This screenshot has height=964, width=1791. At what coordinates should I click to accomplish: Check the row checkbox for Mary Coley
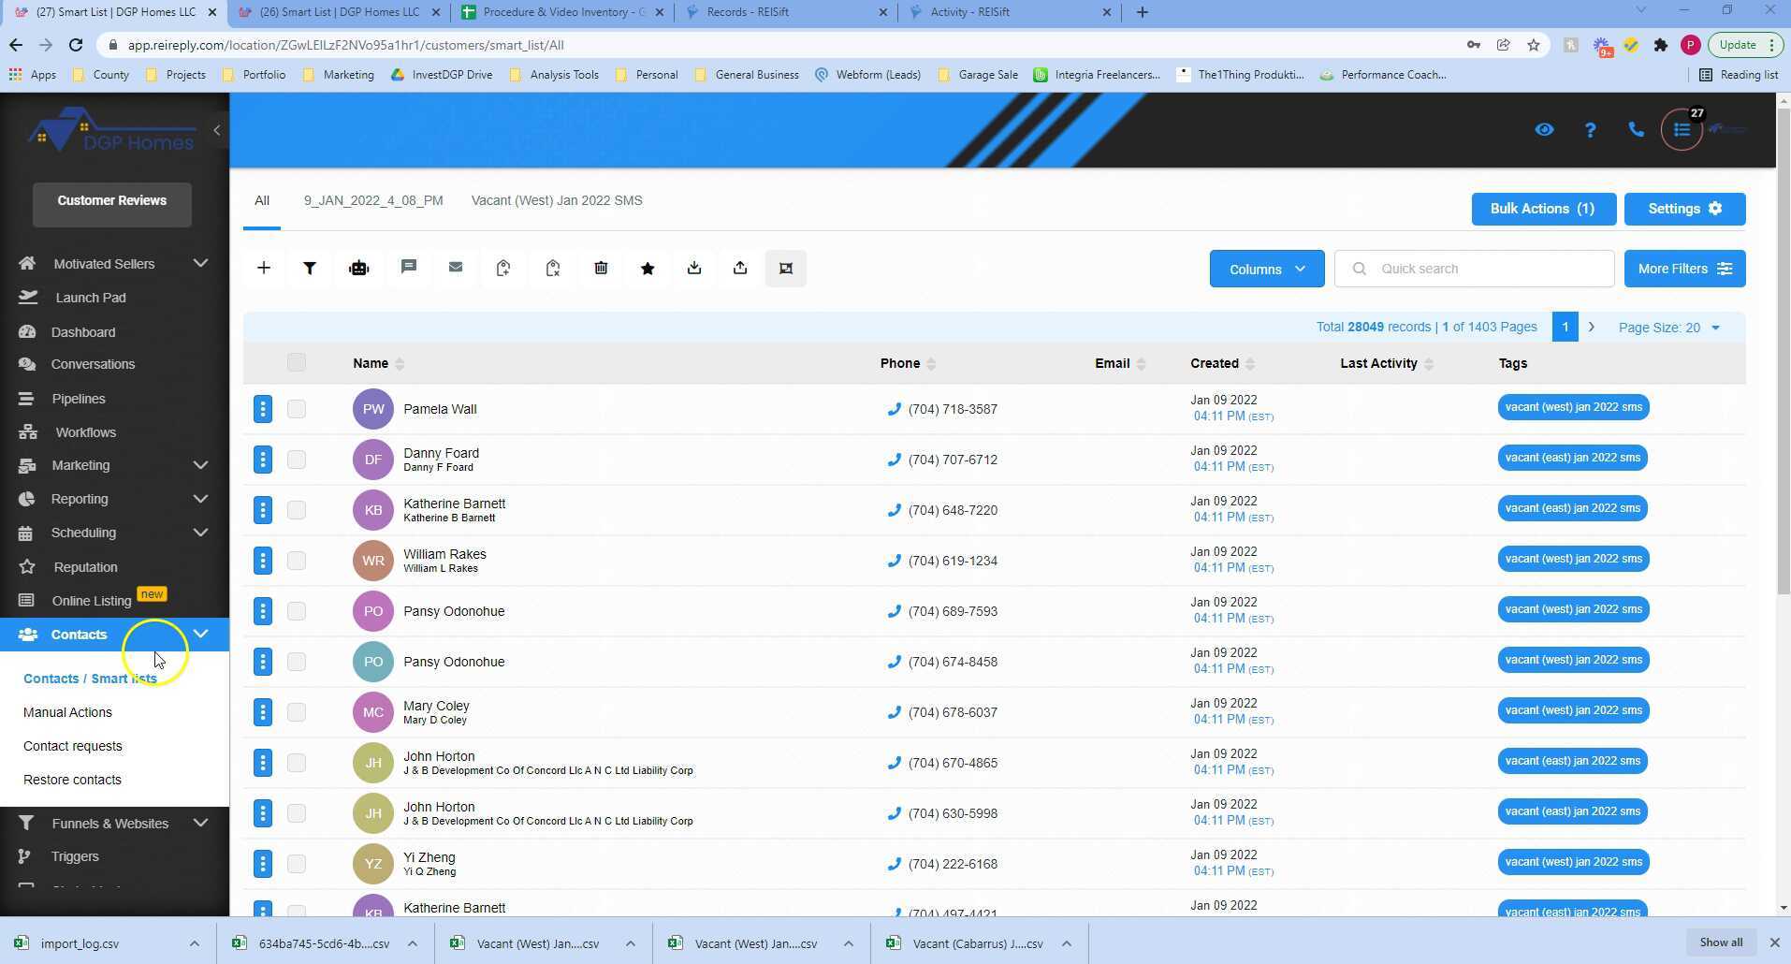pyautogui.click(x=295, y=711)
